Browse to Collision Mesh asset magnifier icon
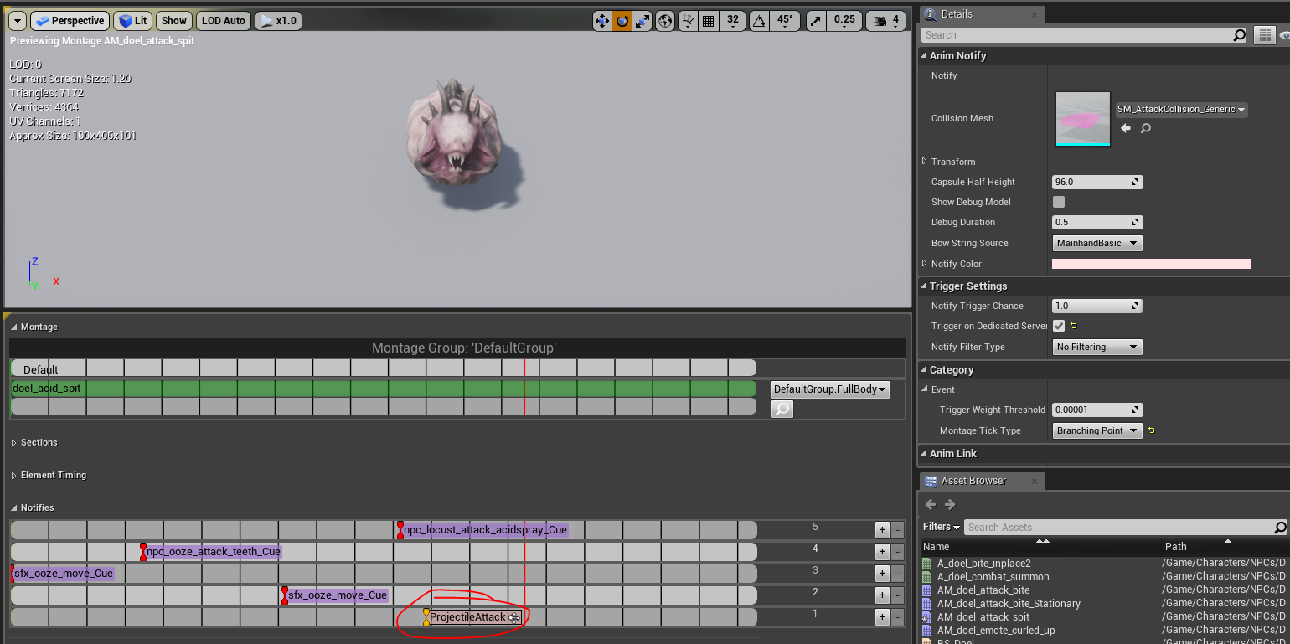Image resolution: width=1290 pixels, height=644 pixels. [x=1146, y=128]
